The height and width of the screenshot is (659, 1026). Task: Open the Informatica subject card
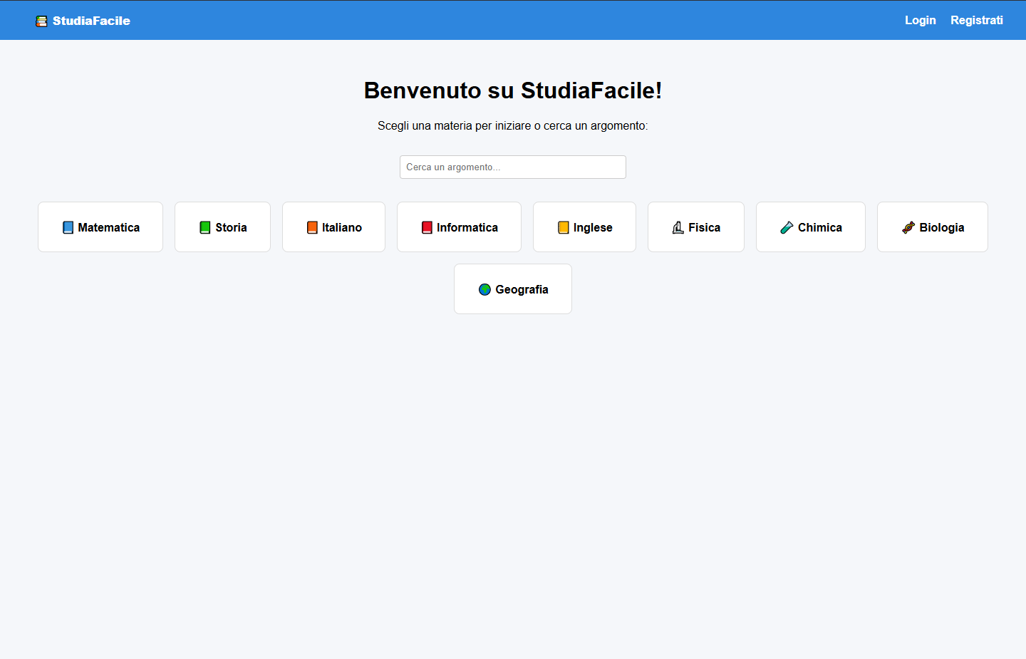tap(459, 227)
